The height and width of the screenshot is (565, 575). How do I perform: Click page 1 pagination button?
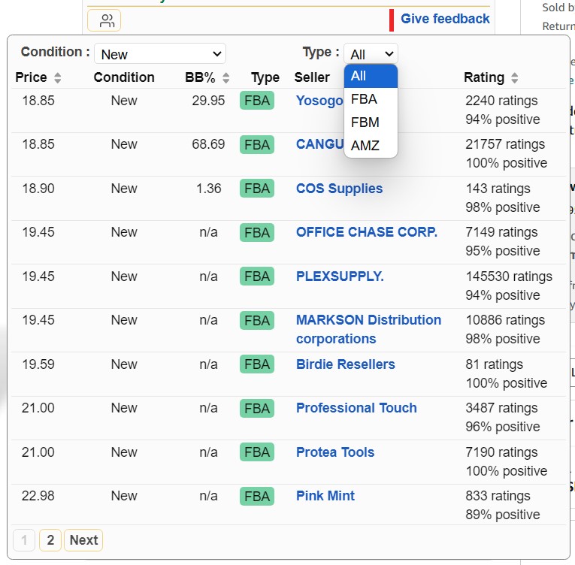(24, 540)
